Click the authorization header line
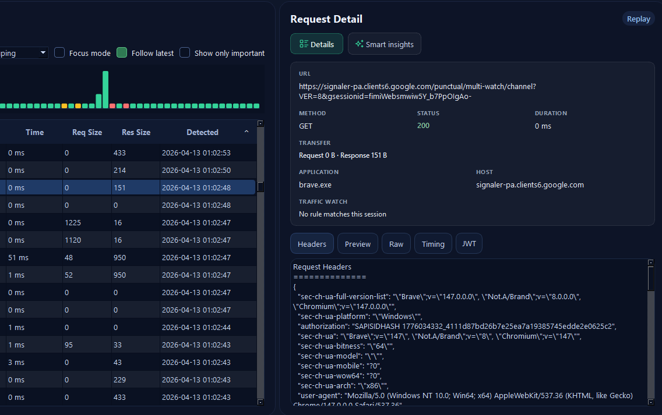 pyautogui.click(x=457, y=327)
